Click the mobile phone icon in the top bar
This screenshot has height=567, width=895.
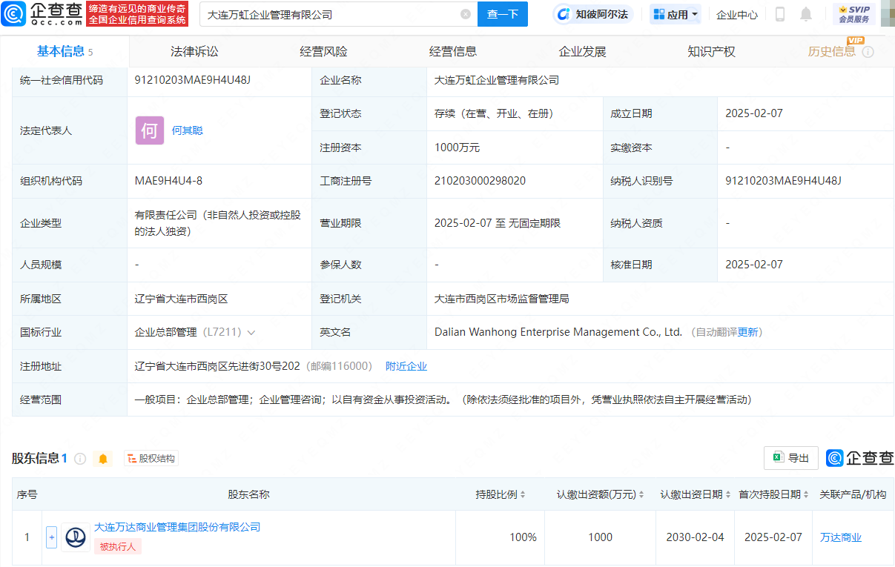coord(778,14)
